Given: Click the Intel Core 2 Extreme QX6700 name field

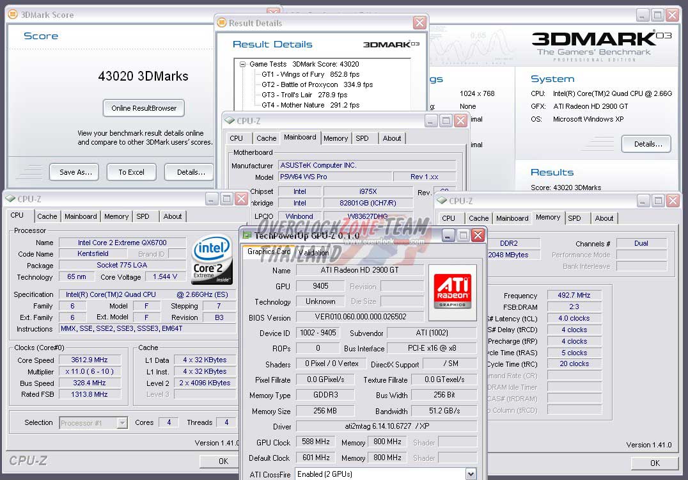Looking at the screenshot, I should point(122,243).
